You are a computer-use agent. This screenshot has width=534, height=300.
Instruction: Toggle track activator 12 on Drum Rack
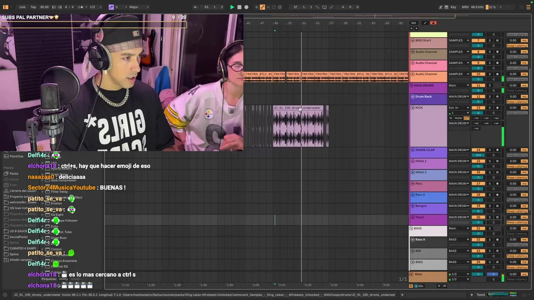(478, 97)
